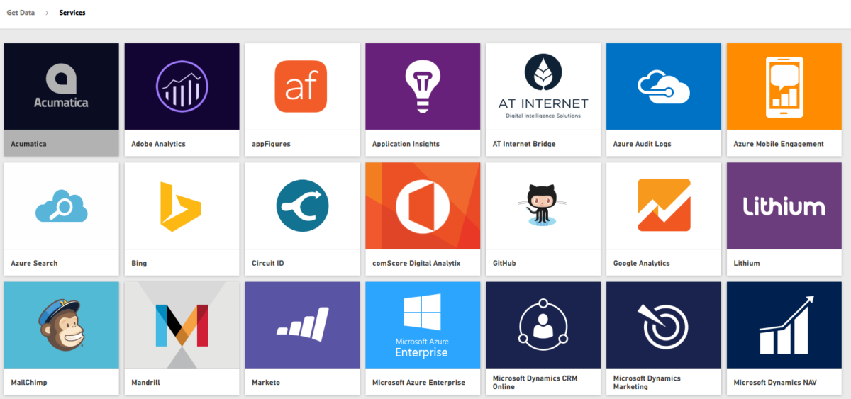
Task: Click the Adobe Analytics caption
Action: pos(158,144)
